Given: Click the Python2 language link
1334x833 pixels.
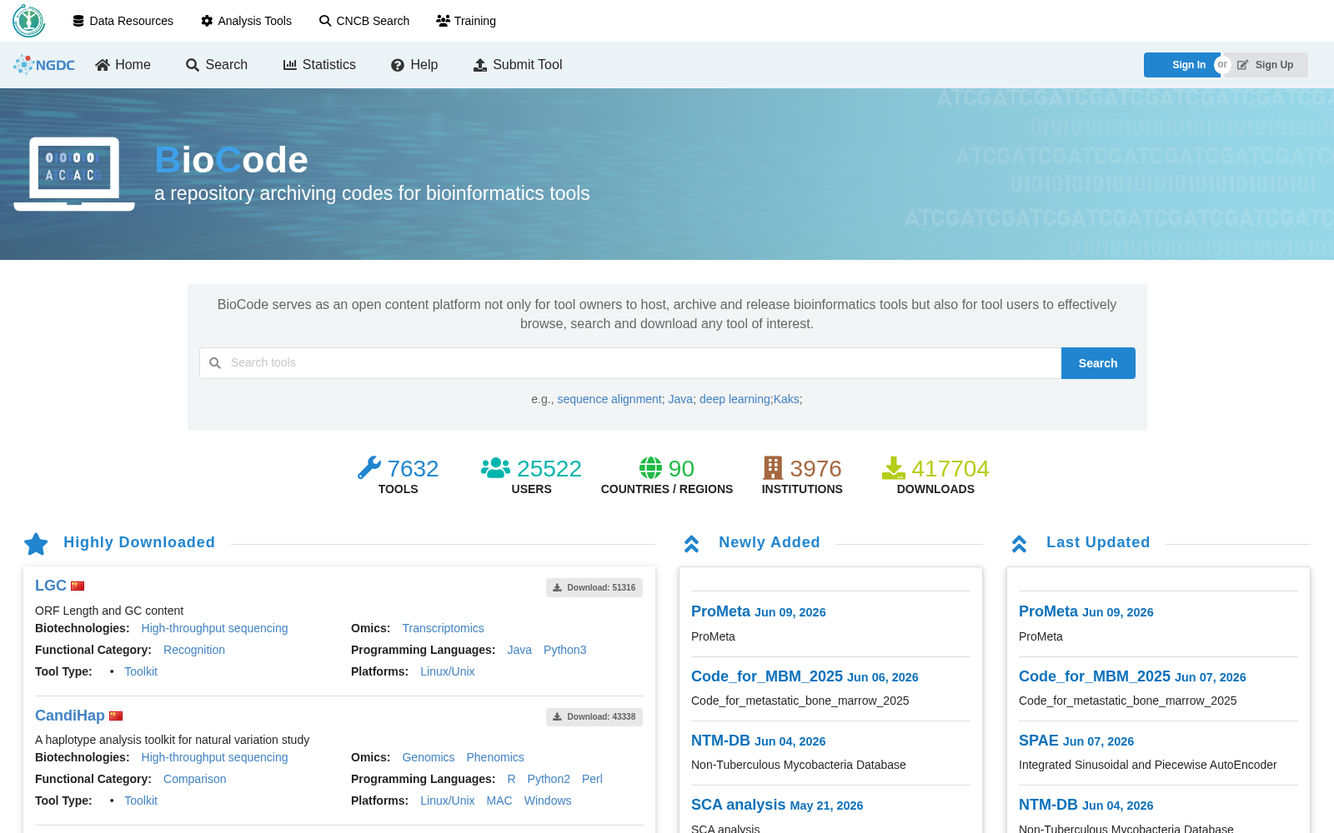Looking at the screenshot, I should (x=549, y=779).
